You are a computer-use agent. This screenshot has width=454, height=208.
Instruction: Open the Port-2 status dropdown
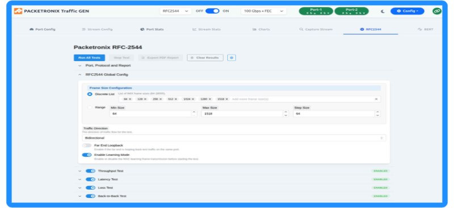tap(351, 11)
